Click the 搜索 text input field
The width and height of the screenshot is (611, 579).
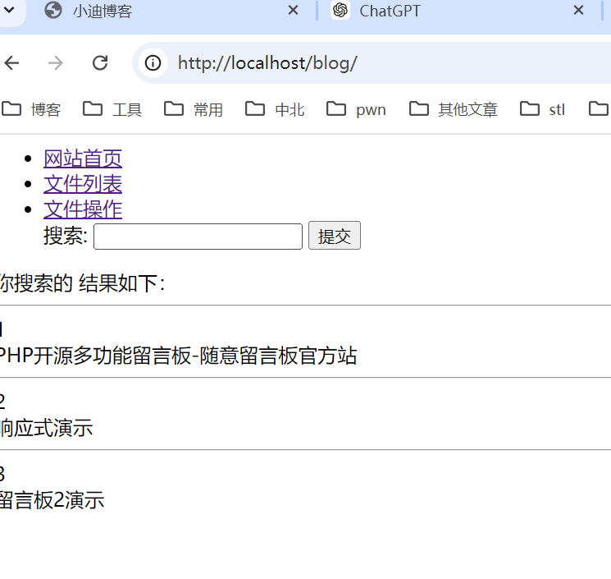click(x=198, y=237)
